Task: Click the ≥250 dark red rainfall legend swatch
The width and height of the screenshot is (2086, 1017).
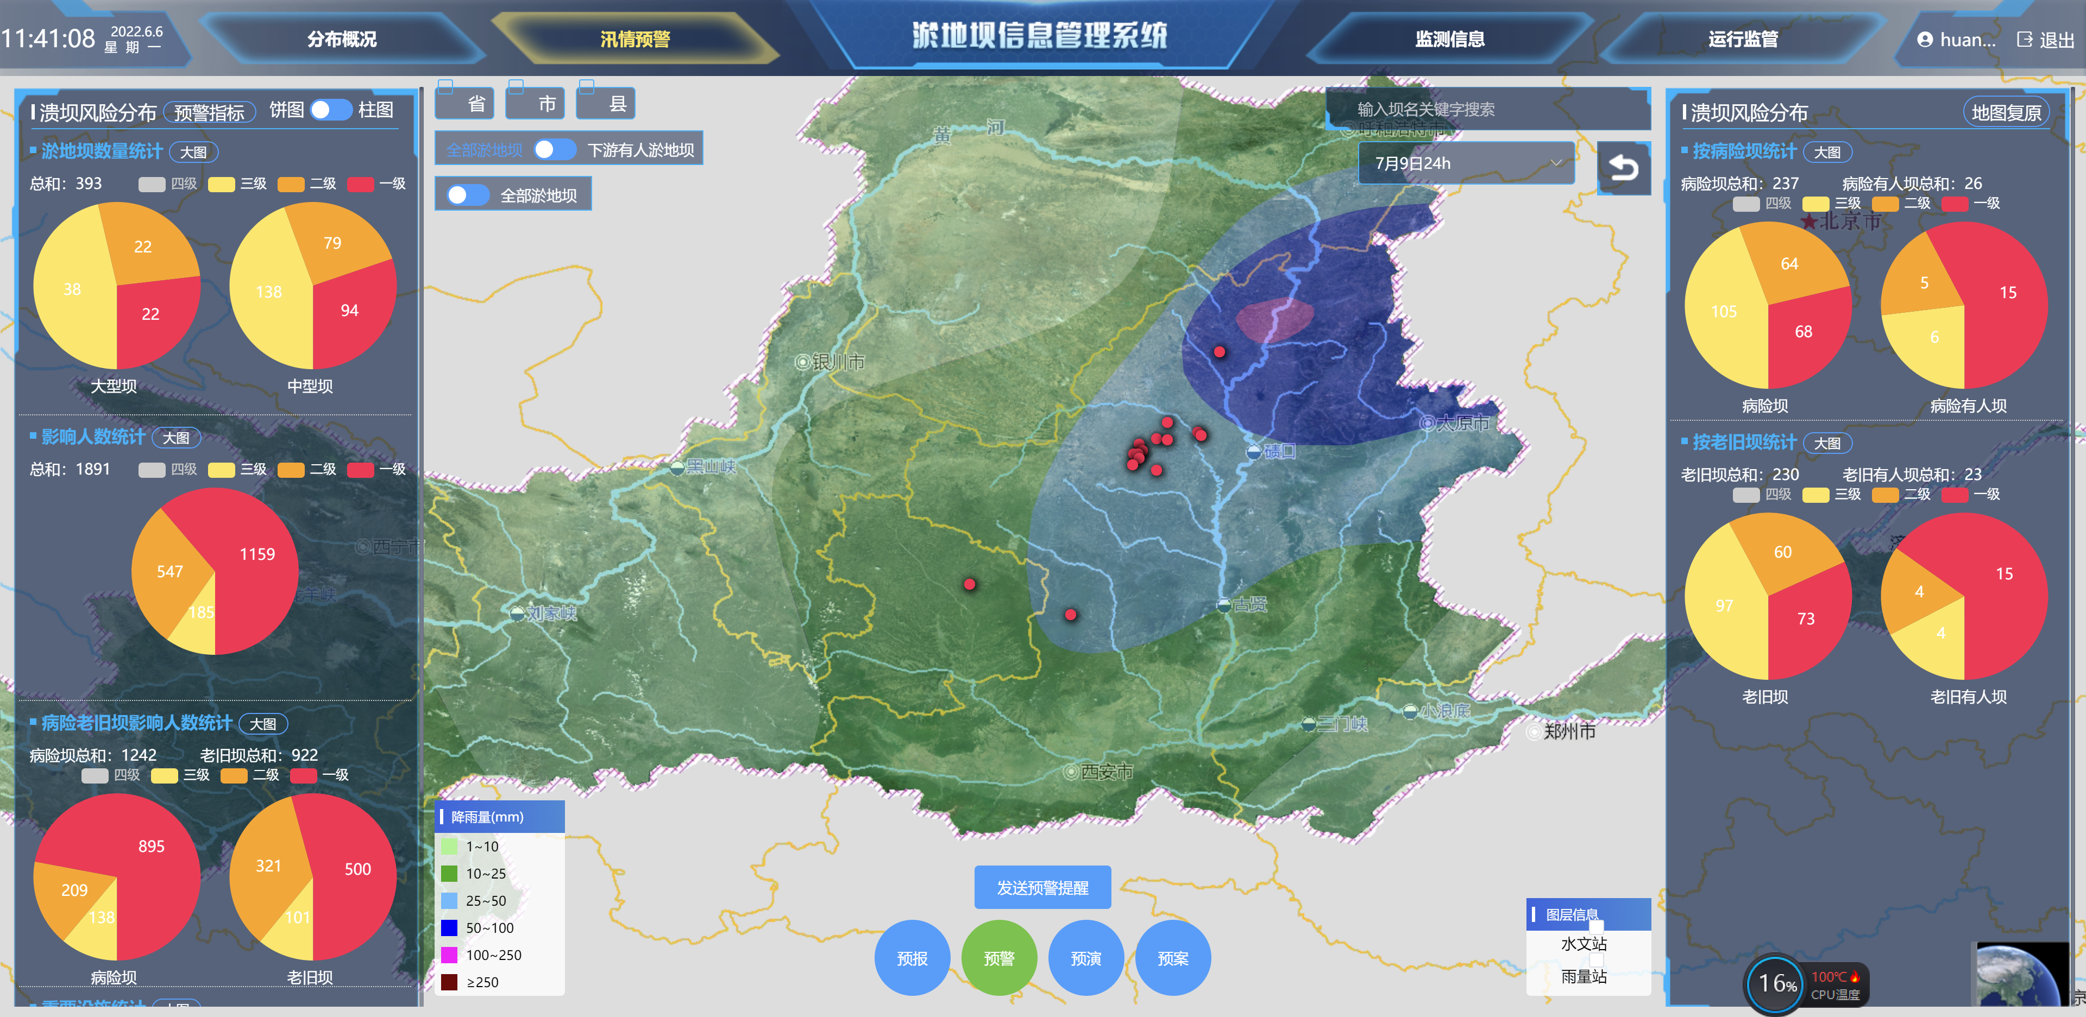Action: 449,982
